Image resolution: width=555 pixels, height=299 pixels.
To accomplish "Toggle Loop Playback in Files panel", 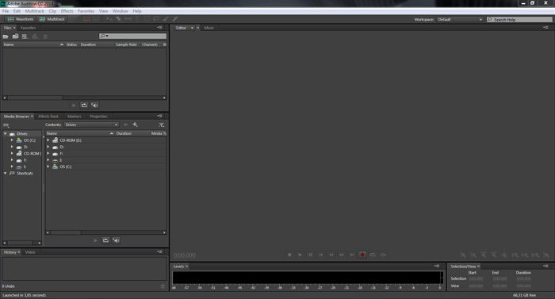I will 84,105.
